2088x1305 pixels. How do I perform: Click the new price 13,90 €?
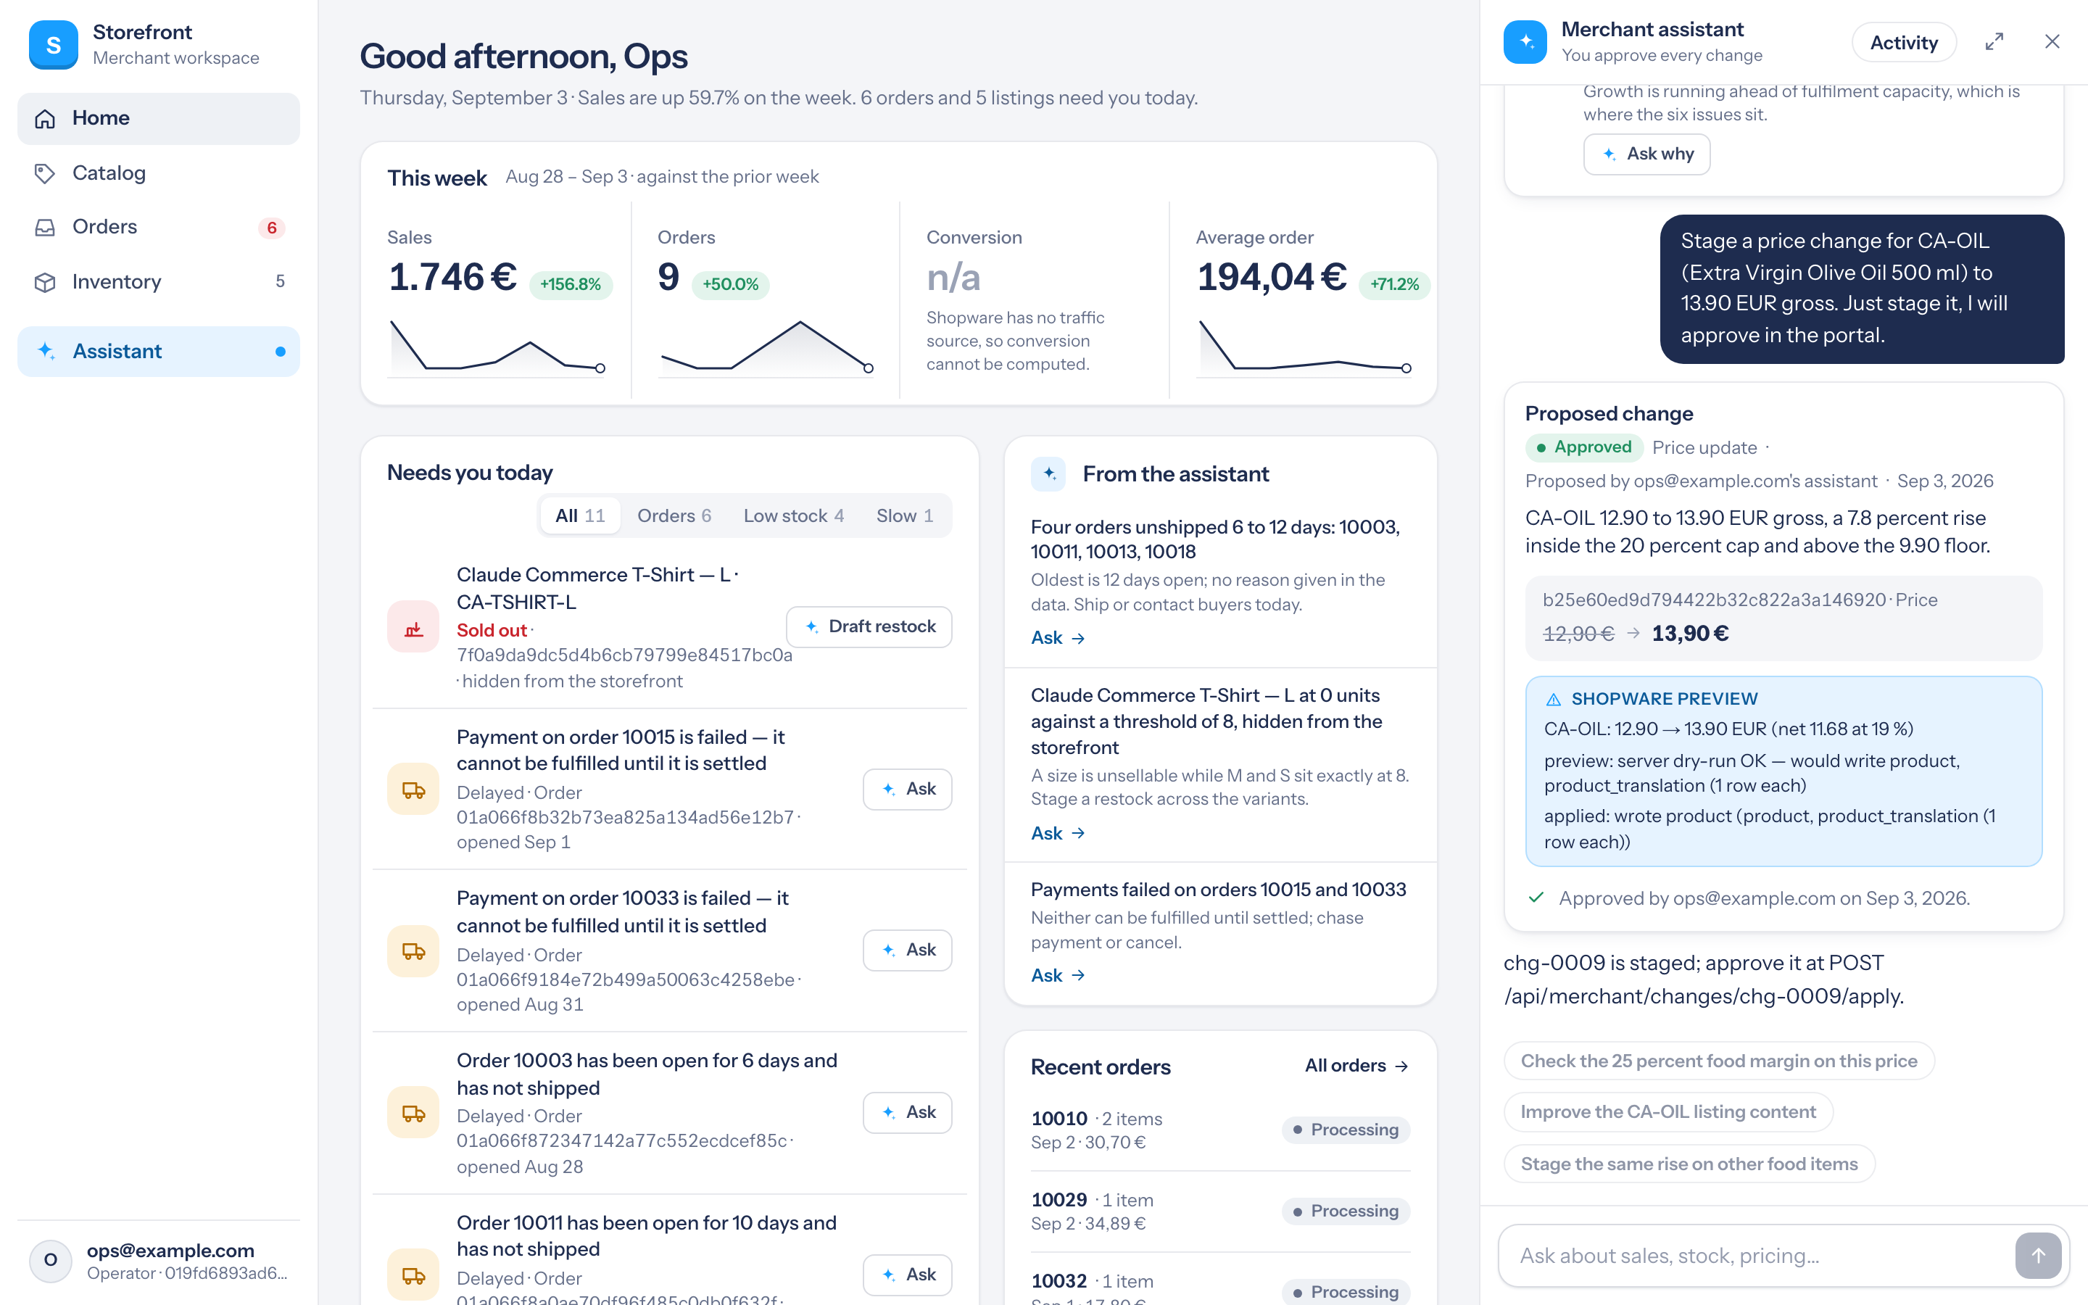tap(1689, 634)
